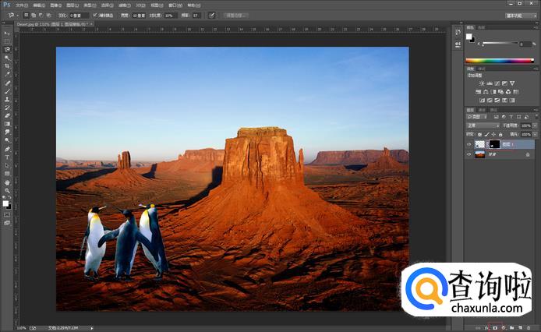541x332 pixels.
Task: Select the Move tool
Action: pyautogui.click(x=7, y=34)
